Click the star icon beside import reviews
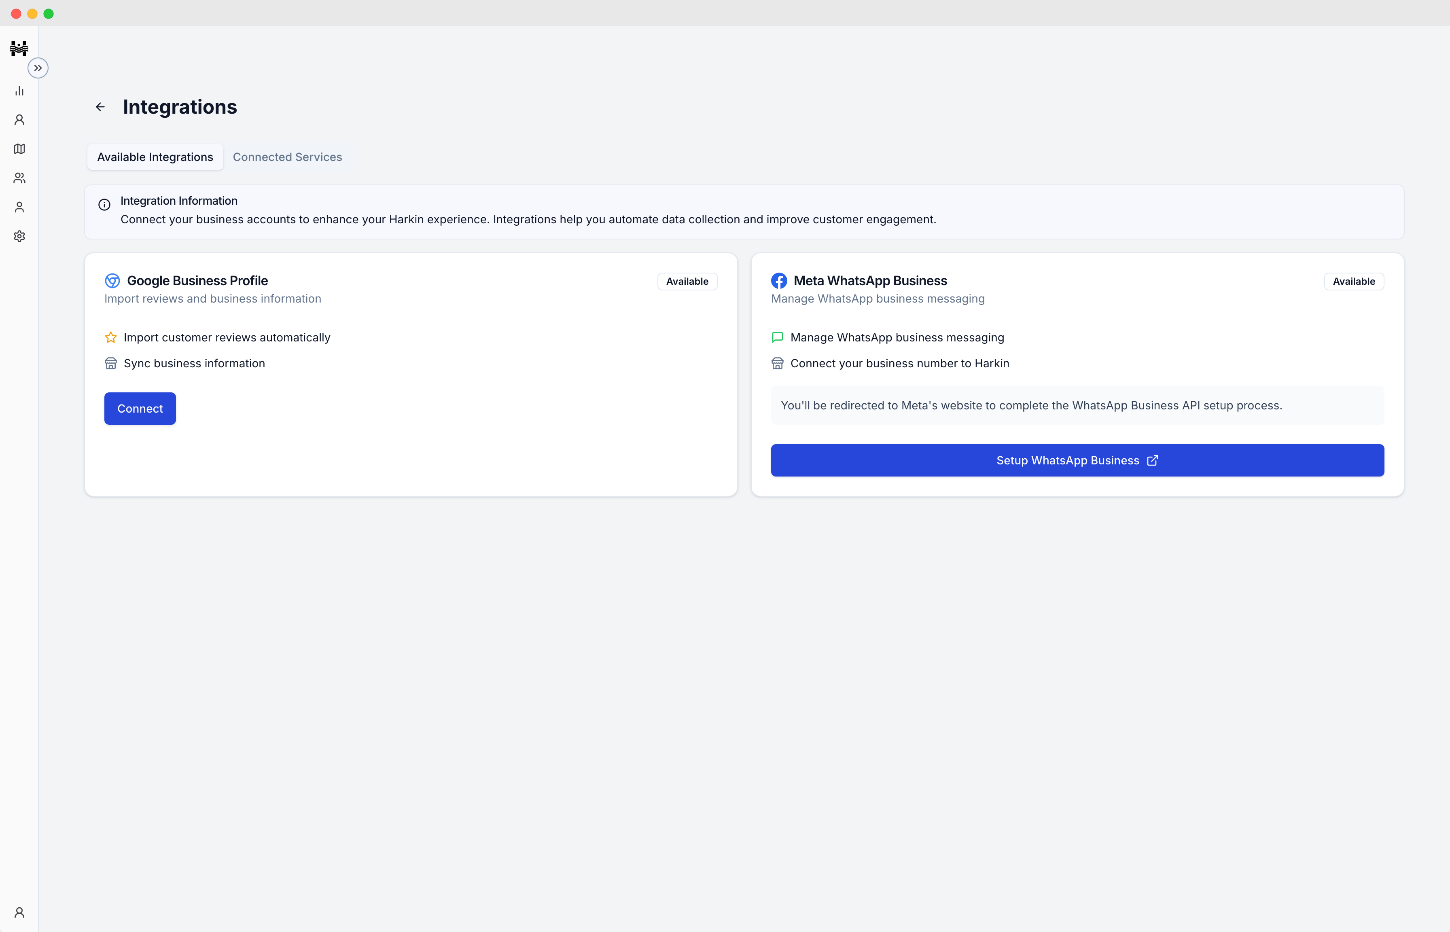The image size is (1450, 932). point(111,337)
